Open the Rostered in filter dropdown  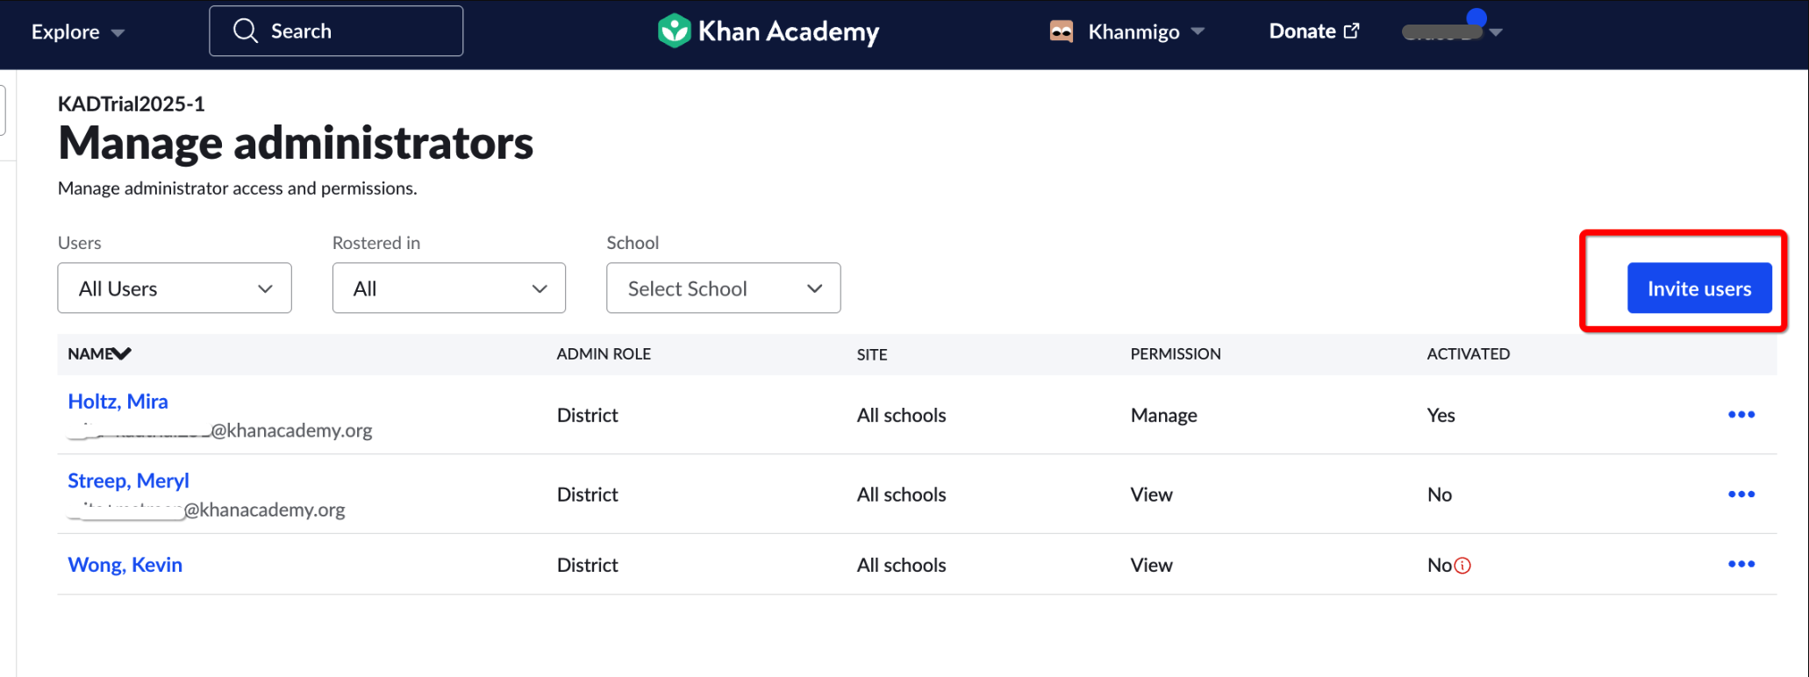(x=448, y=288)
